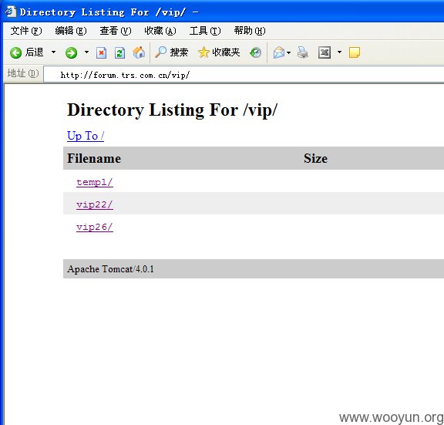Go to the Home page icon
The height and width of the screenshot is (425, 444).
click(139, 52)
